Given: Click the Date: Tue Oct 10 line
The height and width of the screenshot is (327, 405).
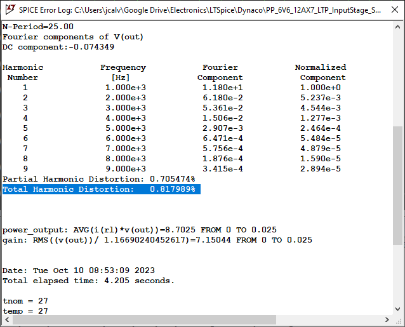Looking at the screenshot, I should (79, 270).
